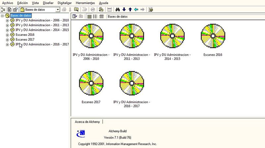Switch to large icons view
Screen dimensions: 265x148
point(89,16)
